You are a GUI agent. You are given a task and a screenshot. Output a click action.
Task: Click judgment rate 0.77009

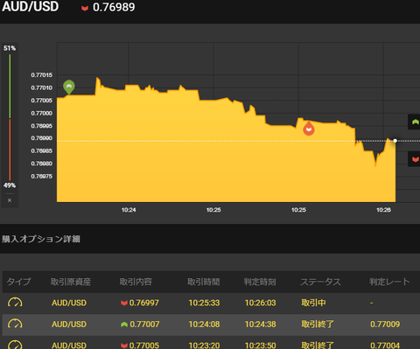pyautogui.click(x=385, y=325)
